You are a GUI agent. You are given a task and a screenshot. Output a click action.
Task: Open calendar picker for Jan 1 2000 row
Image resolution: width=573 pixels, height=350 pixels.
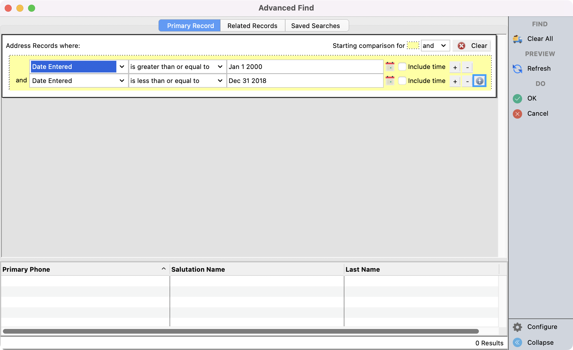390,67
